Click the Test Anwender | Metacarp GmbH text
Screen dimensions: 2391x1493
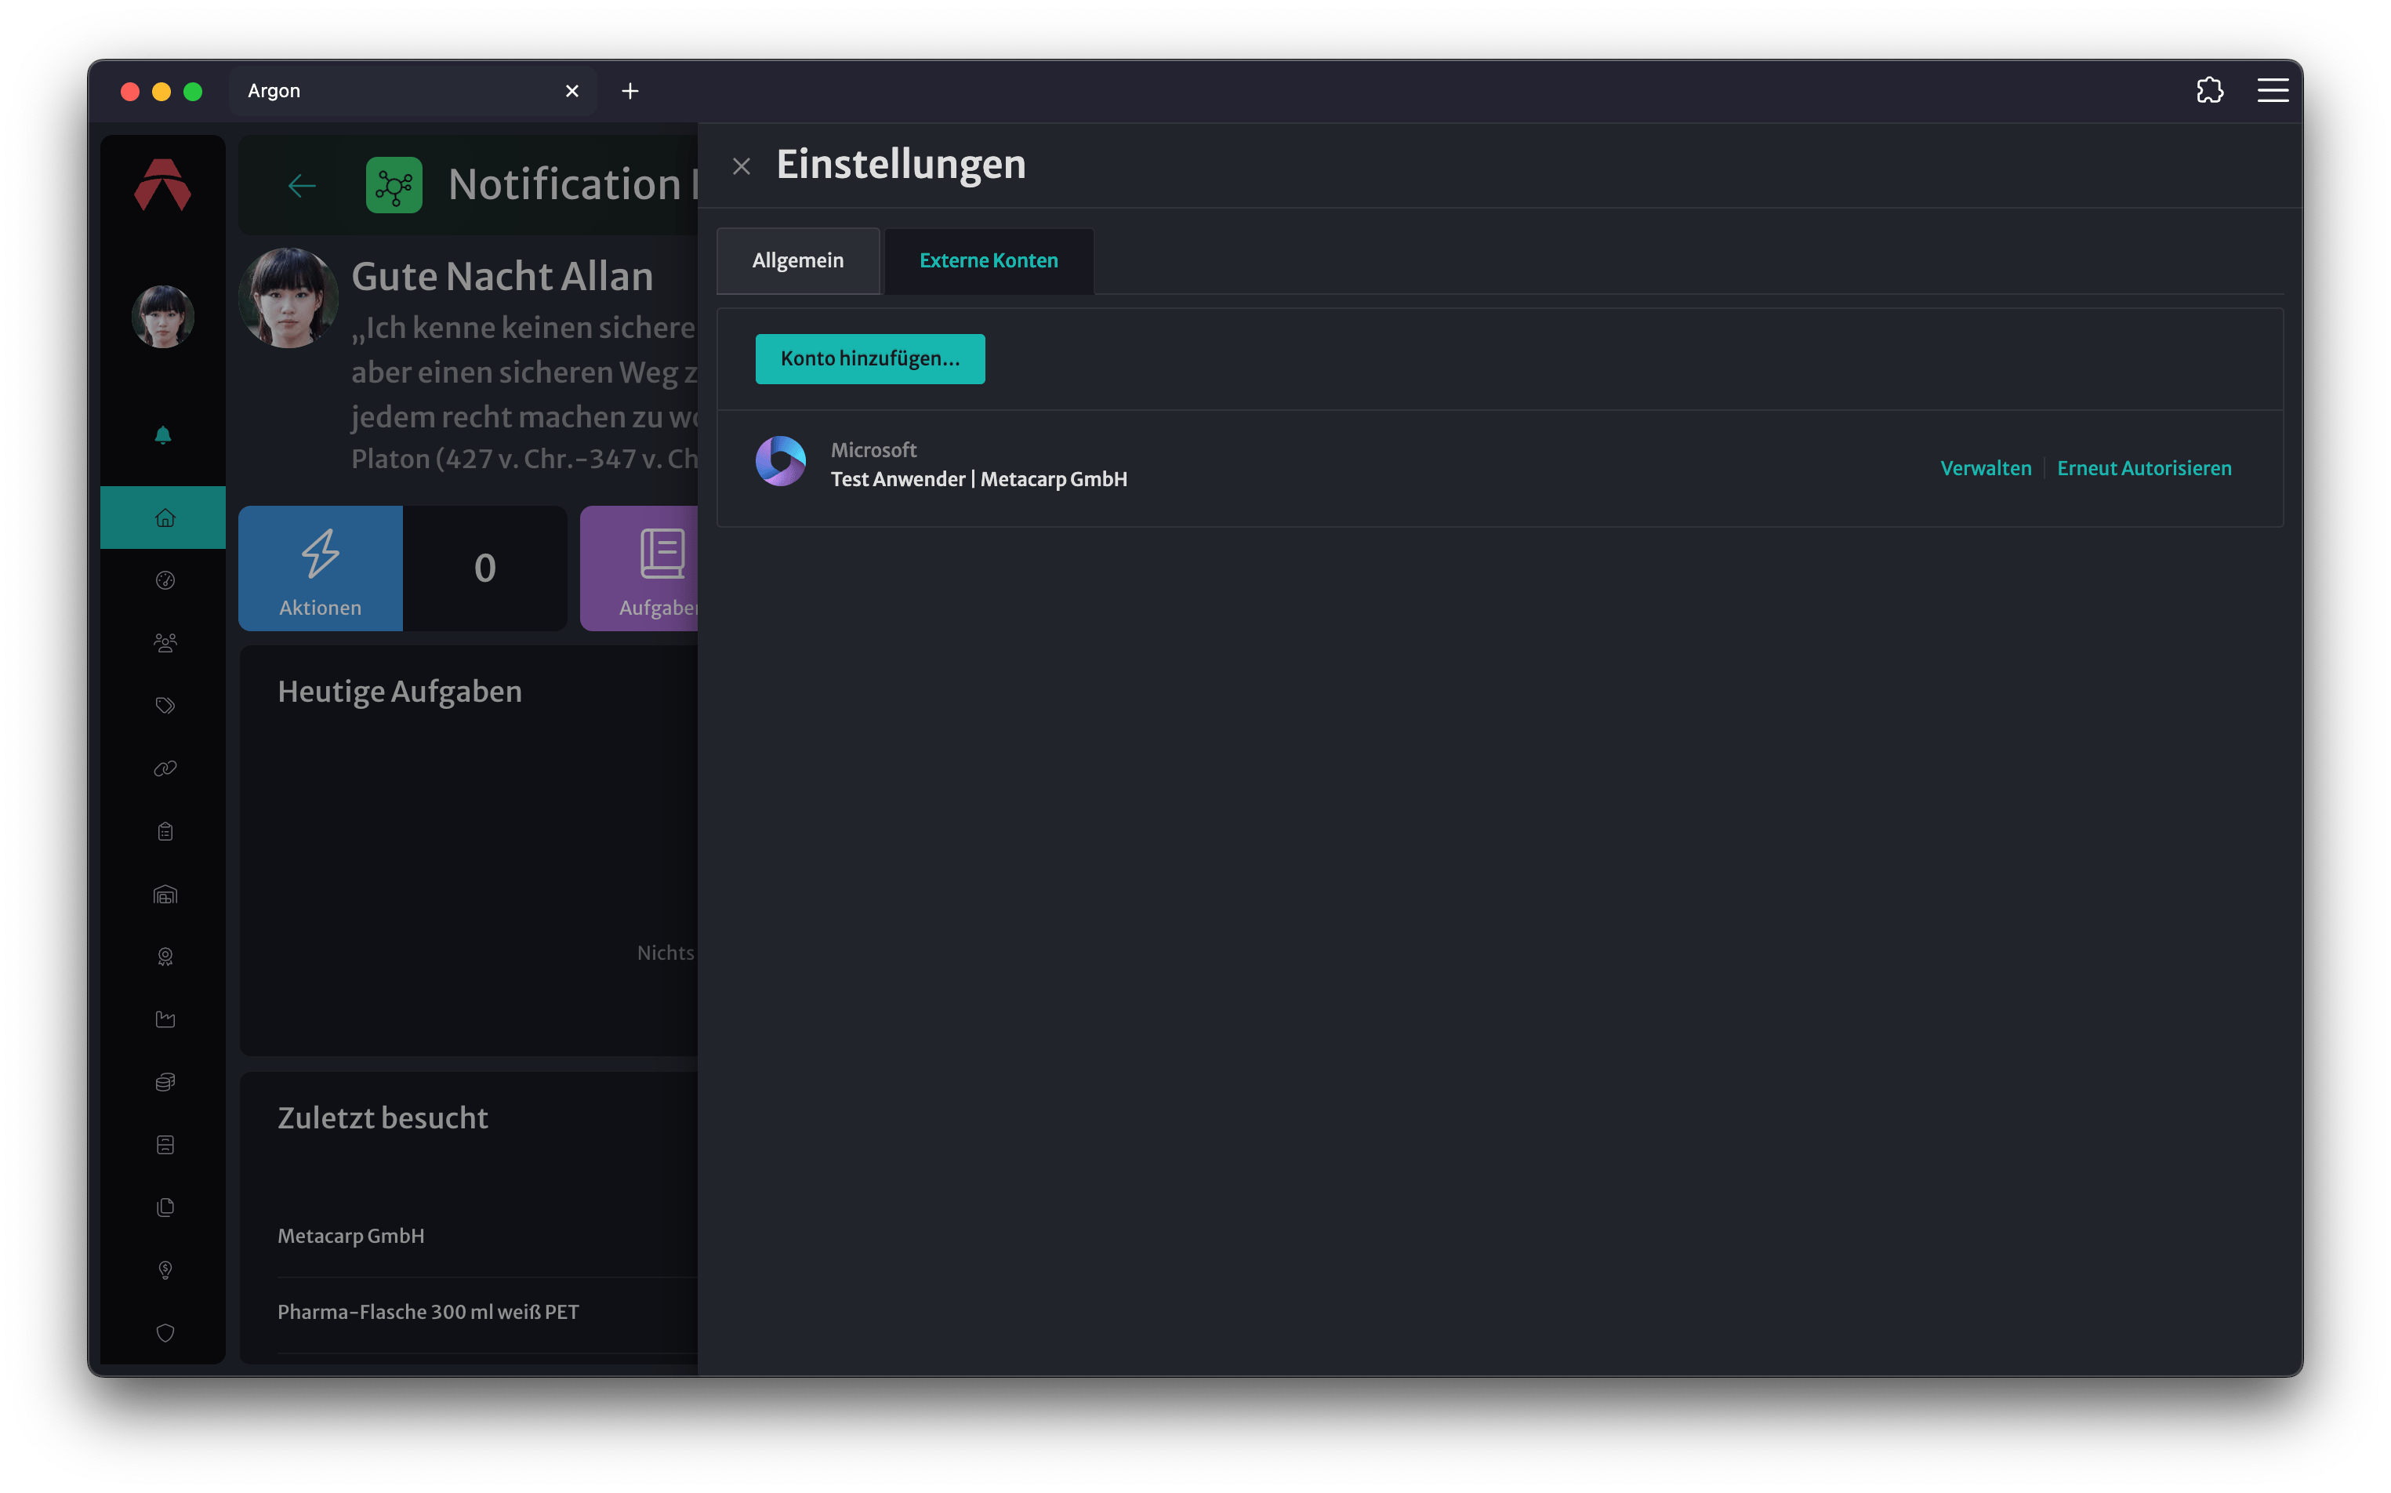click(978, 479)
